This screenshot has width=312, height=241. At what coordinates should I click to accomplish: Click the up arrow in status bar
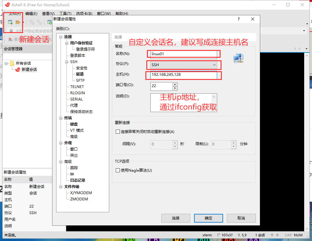(272, 235)
